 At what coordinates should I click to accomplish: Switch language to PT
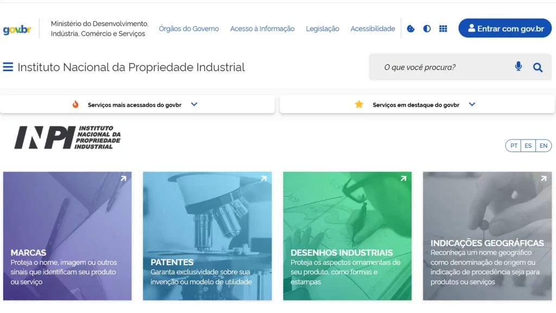[513, 146]
